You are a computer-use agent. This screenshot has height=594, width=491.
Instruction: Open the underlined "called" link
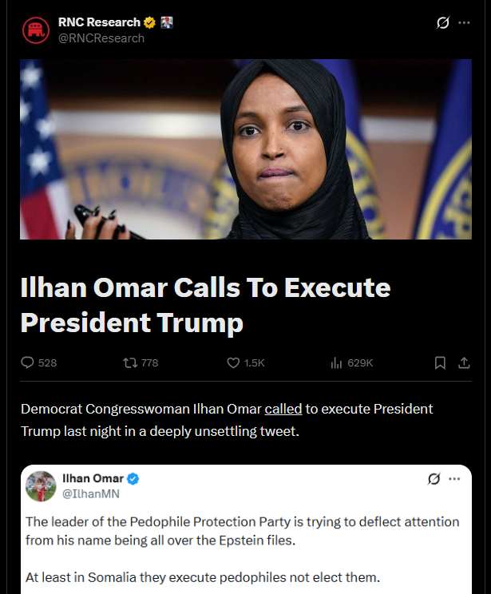coord(283,409)
